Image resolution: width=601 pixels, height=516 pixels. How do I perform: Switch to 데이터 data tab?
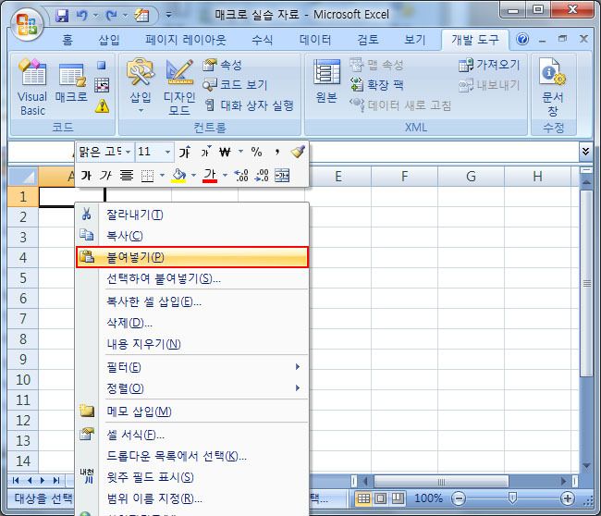tap(315, 40)
